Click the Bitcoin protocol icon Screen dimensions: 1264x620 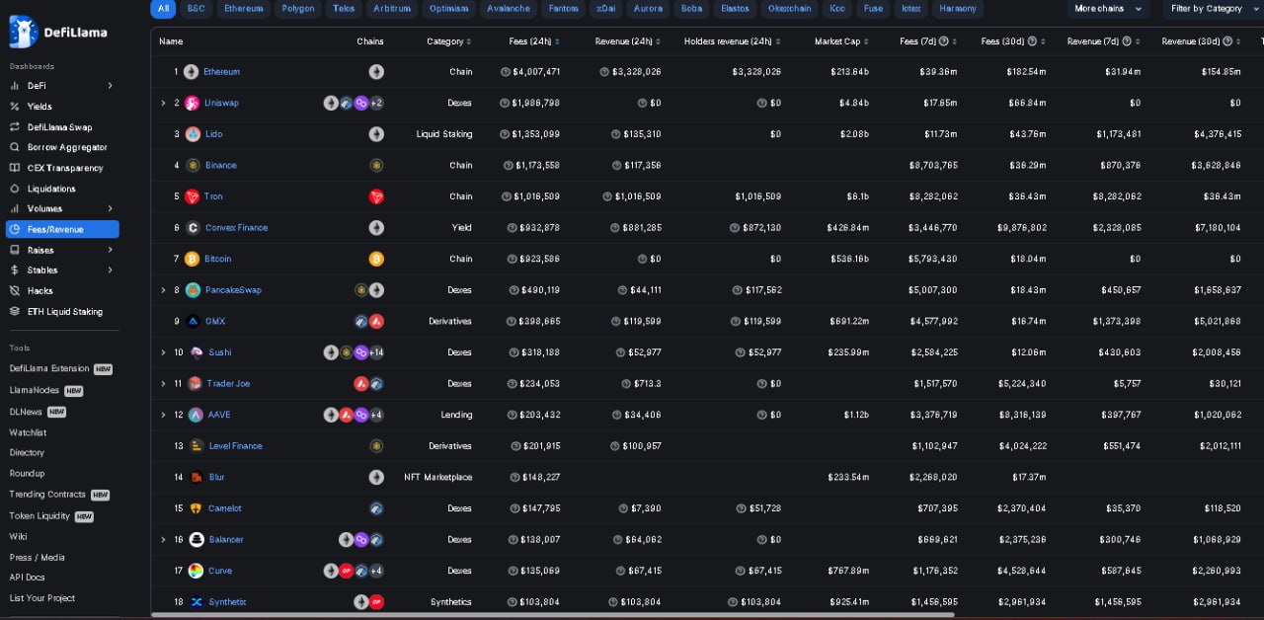192,259
